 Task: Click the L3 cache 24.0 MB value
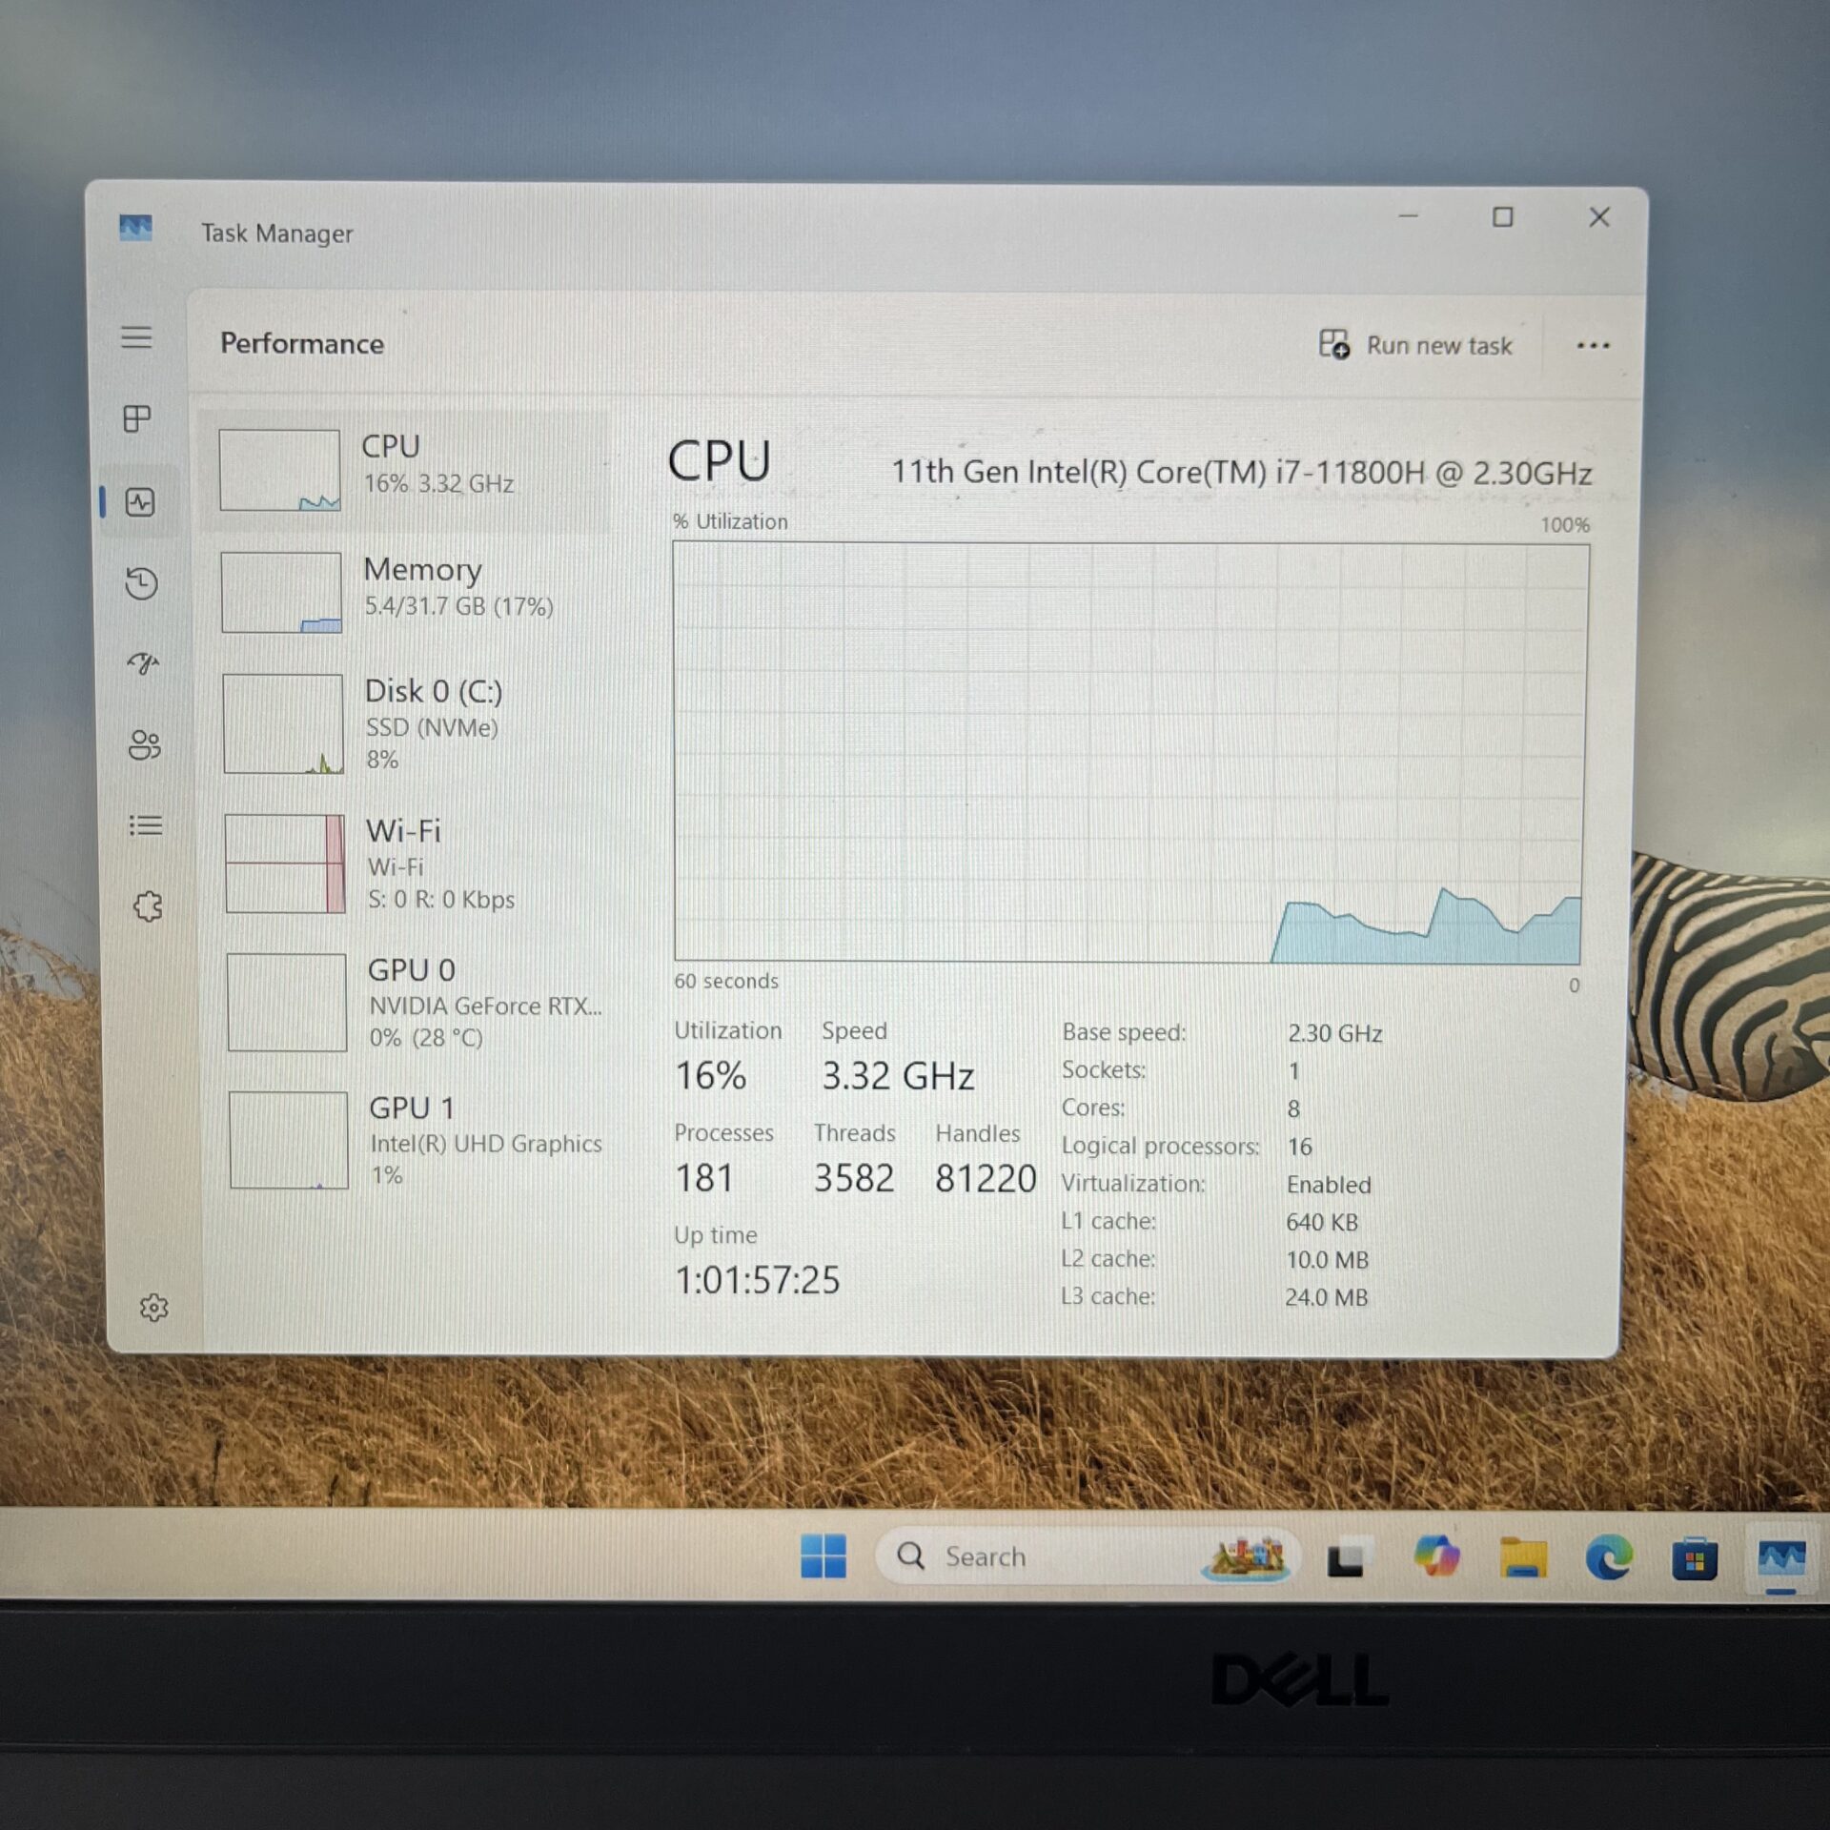(x=1326, y=1297)
